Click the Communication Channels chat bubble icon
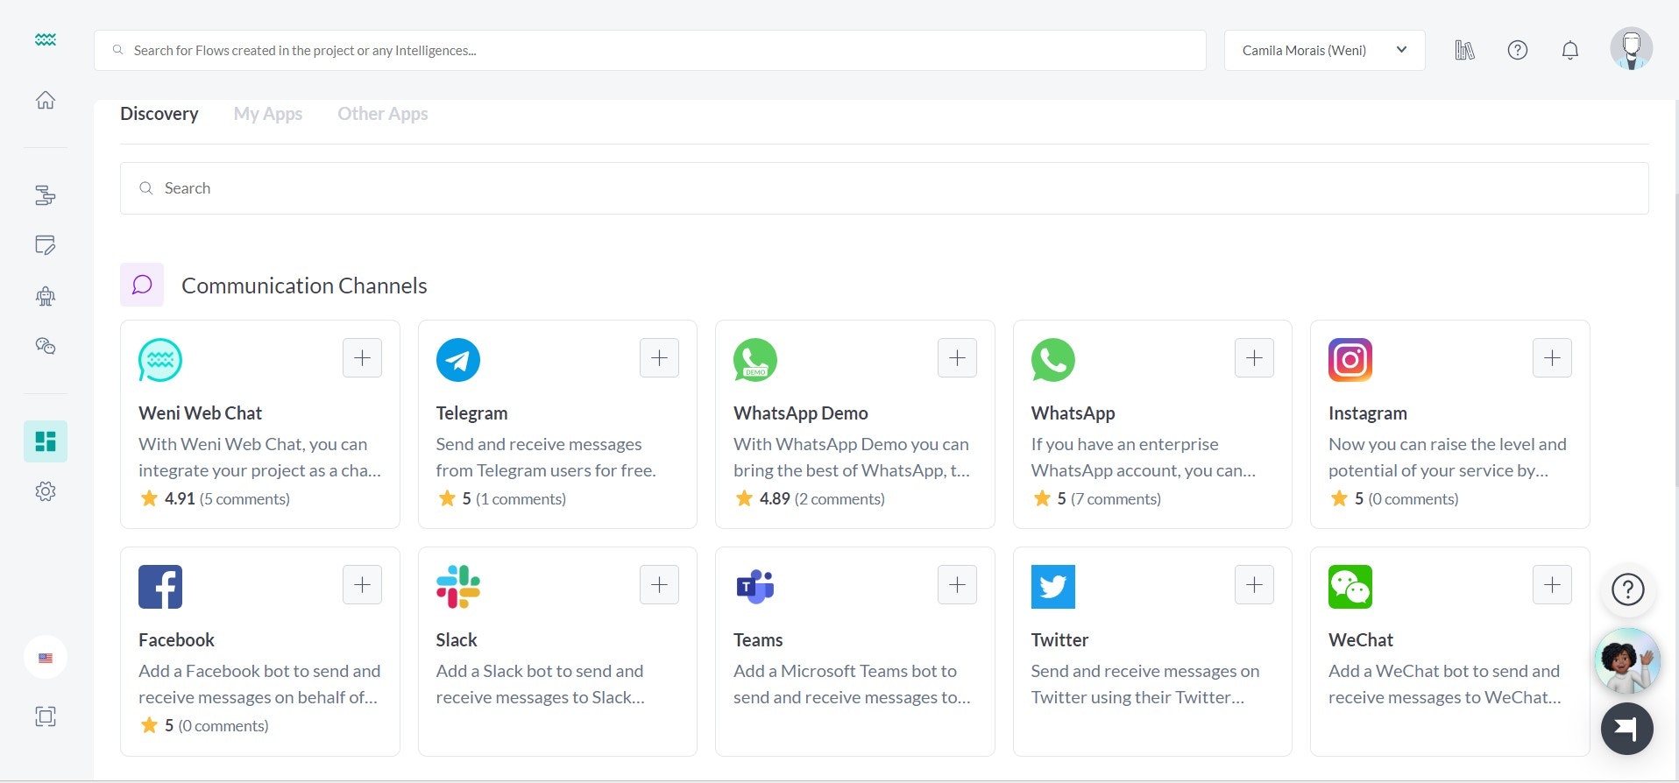This screenshot has width=1679, height=783. 142,285
